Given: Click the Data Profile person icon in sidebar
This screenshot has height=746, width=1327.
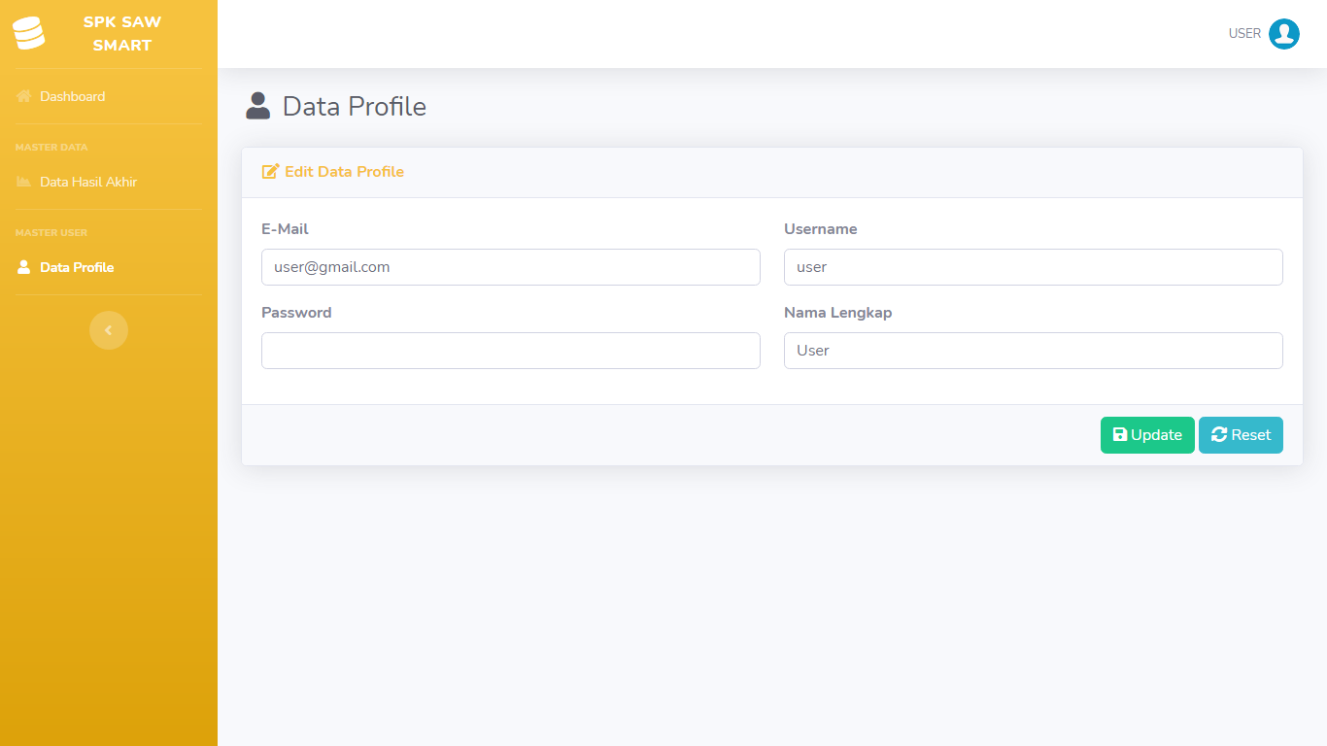Looking at the screenshot, I should pos(24,267).
